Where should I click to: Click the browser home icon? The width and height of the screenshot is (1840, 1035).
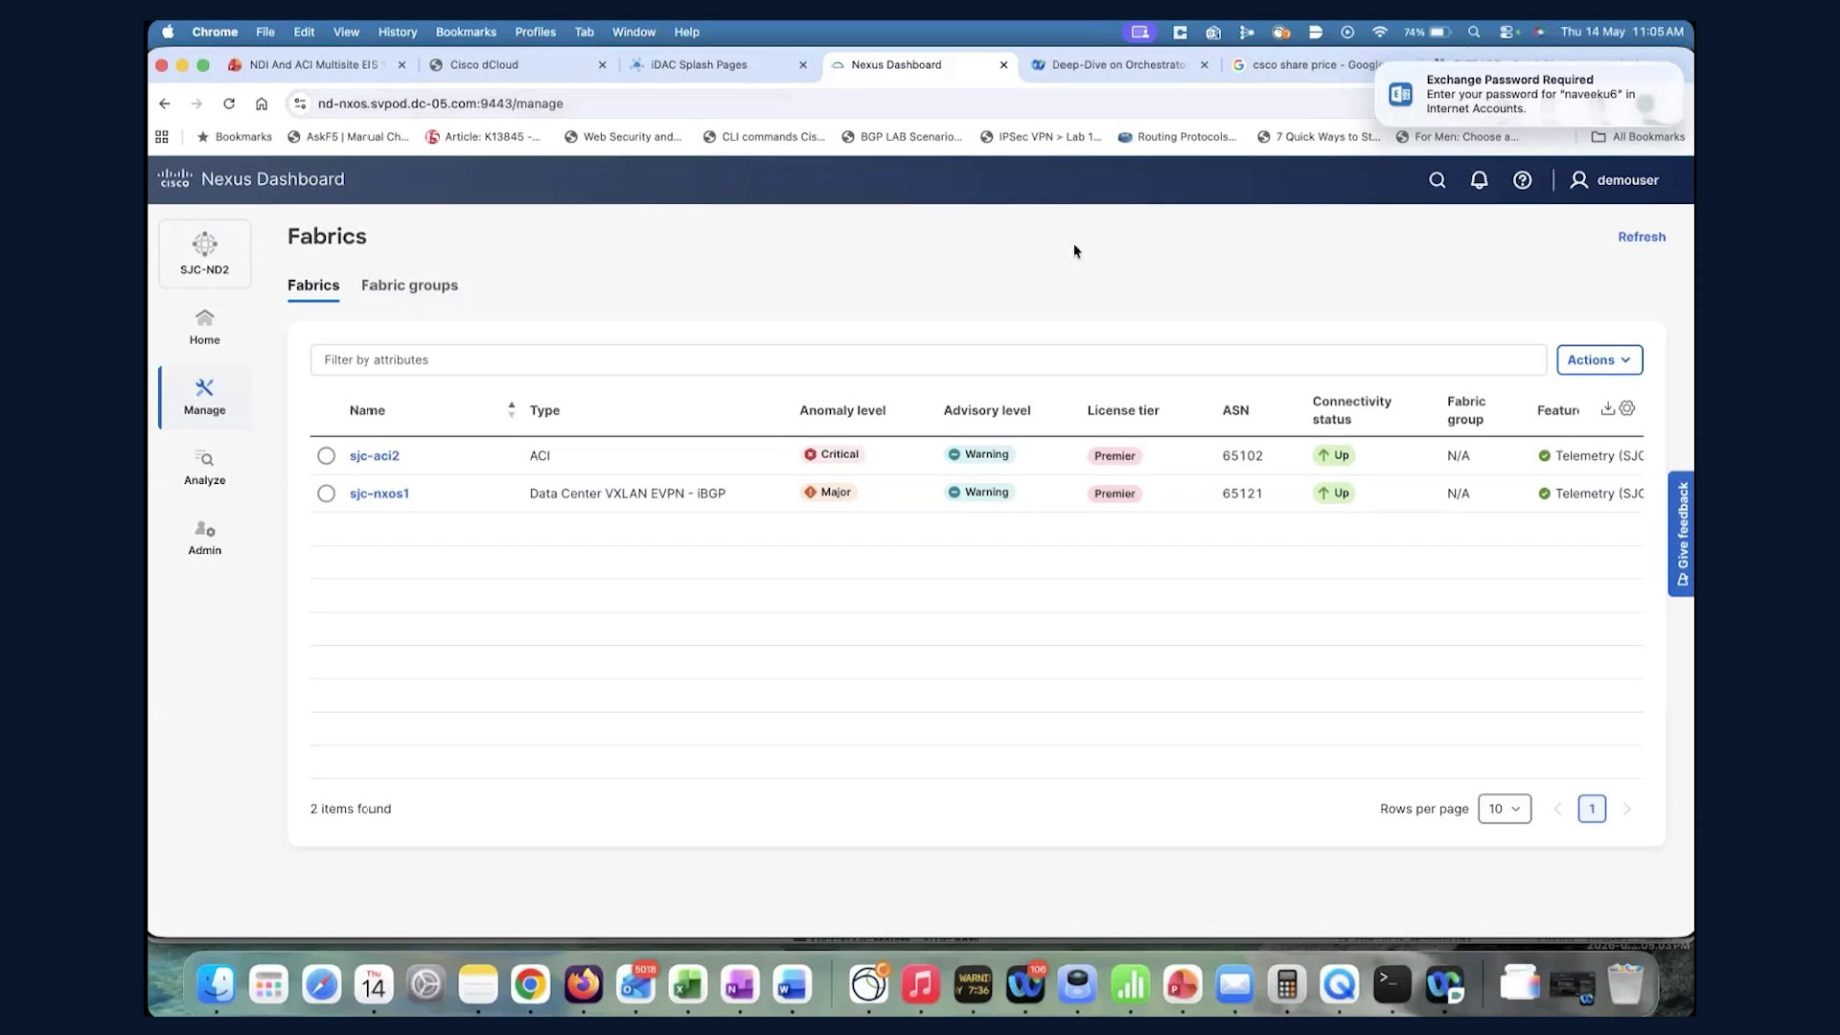pyautogui.click(x=262, y=103)
